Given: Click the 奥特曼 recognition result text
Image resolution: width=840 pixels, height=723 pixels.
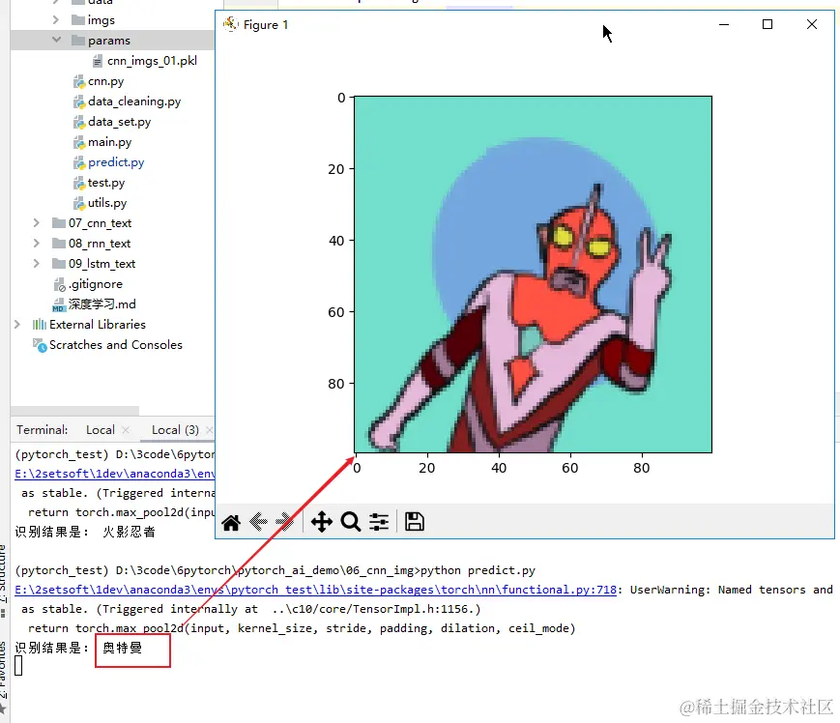Looking at the screenshot, I should [123, 648].
